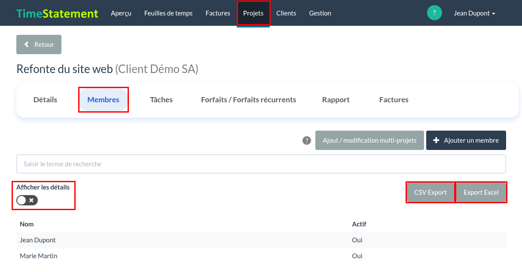Open the Factures tab of the project
Viewport: 522px width, 272px height.
pyautogui.click(x=394, y=100)
